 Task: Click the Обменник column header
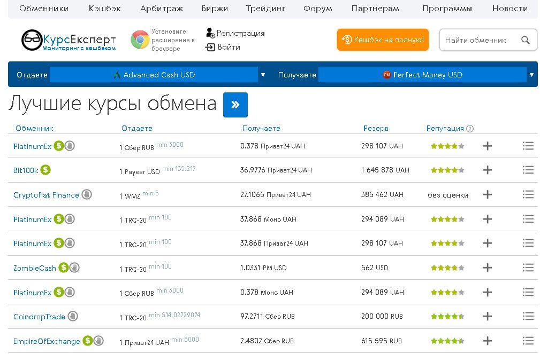(x=34, y=128)
